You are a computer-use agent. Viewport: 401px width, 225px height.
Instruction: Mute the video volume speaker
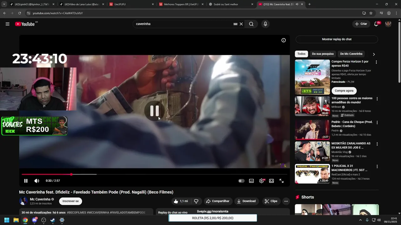(x=37, y=181)
